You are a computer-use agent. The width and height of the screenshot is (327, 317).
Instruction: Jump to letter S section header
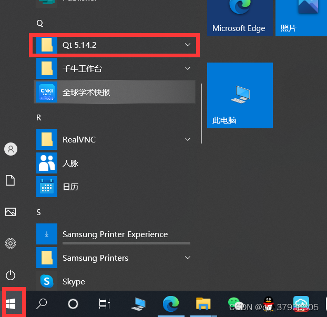click(38, 212)
